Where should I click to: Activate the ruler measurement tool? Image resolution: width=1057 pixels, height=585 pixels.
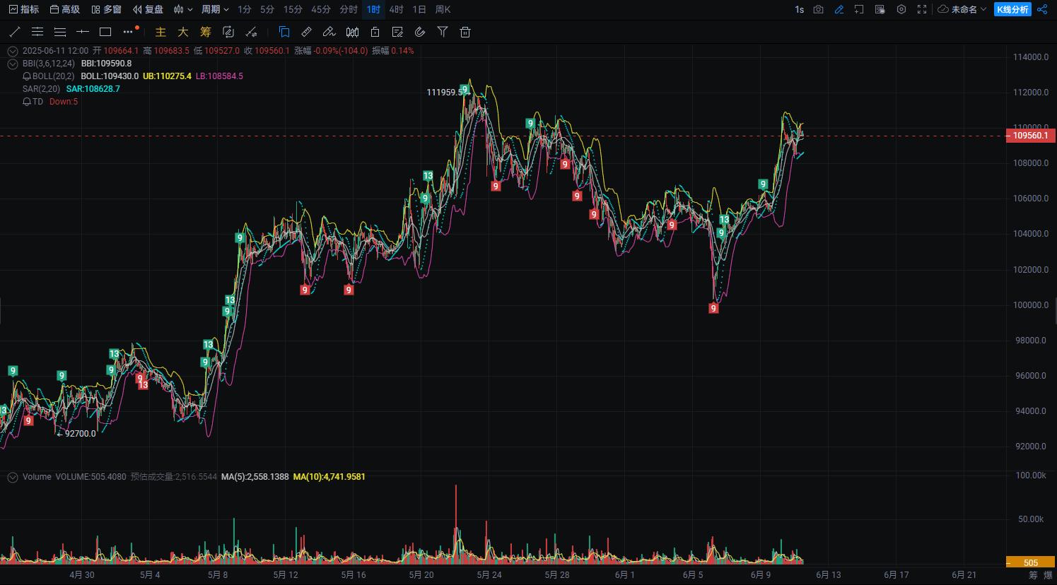click(x=306, y=32)
